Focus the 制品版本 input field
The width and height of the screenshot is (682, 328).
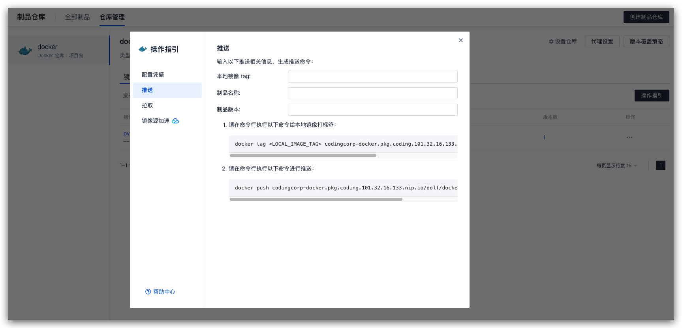(372, 110)
